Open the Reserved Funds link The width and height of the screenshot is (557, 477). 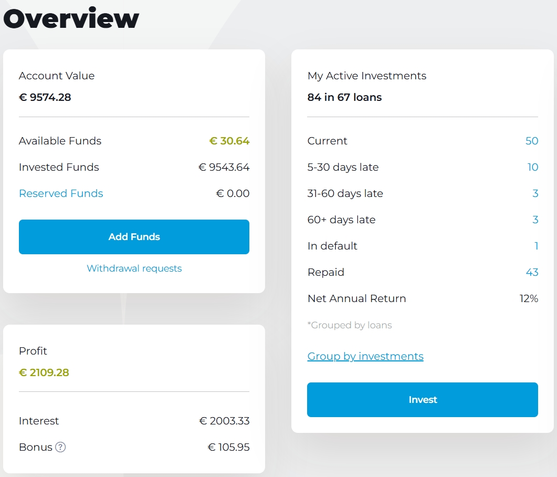(61, 193)
